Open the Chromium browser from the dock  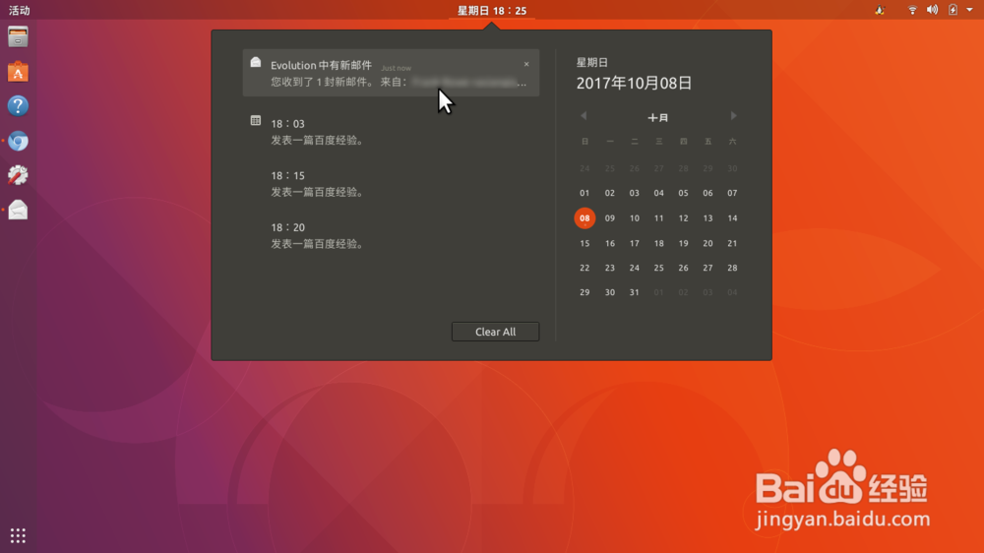(18, 141)
